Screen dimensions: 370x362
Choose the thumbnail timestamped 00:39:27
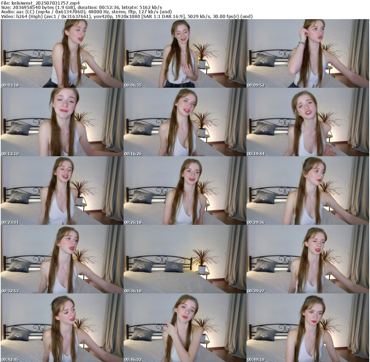tap(308, 259)
